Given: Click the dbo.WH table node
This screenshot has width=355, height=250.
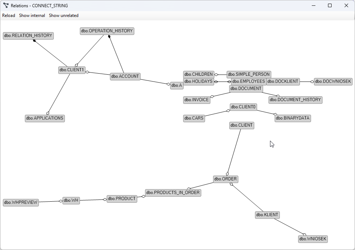Looking at the screenshot, I should point(71,201).
